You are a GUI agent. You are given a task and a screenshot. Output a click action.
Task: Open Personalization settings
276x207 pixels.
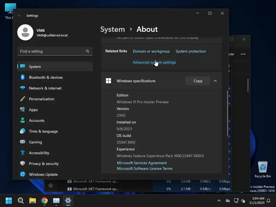(x=55, y=99)
